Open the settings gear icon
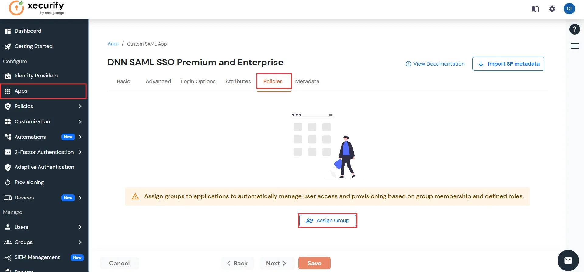The height and width of the screenshot is (272, 584). [552, 9]
